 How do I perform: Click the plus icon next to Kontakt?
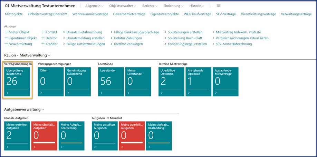(43, 32)
